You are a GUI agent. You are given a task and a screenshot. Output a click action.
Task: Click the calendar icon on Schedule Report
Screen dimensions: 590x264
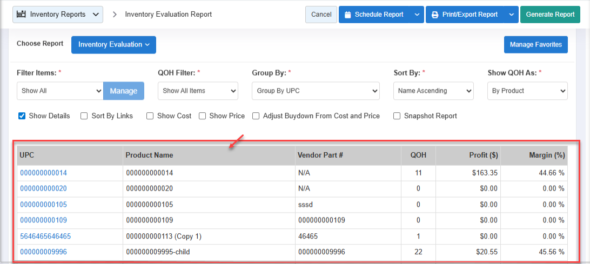(348, 15)
